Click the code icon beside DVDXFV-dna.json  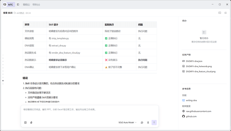click(x=183, y=61)
